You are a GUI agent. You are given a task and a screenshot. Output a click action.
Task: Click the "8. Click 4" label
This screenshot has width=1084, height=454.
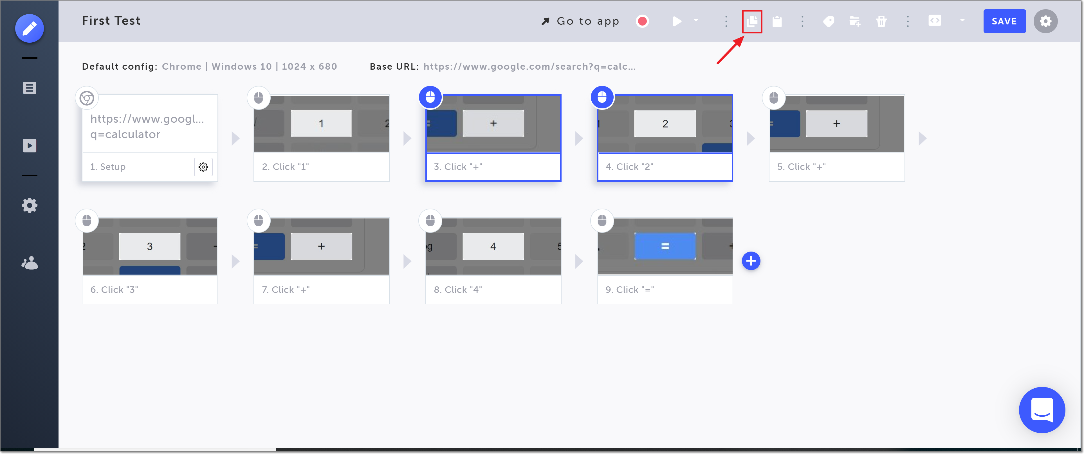tap(458, 290)
